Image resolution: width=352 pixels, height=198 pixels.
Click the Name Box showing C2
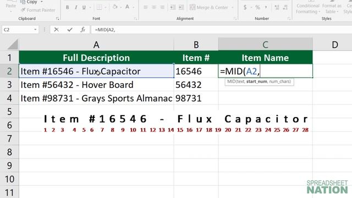point(18,29)
